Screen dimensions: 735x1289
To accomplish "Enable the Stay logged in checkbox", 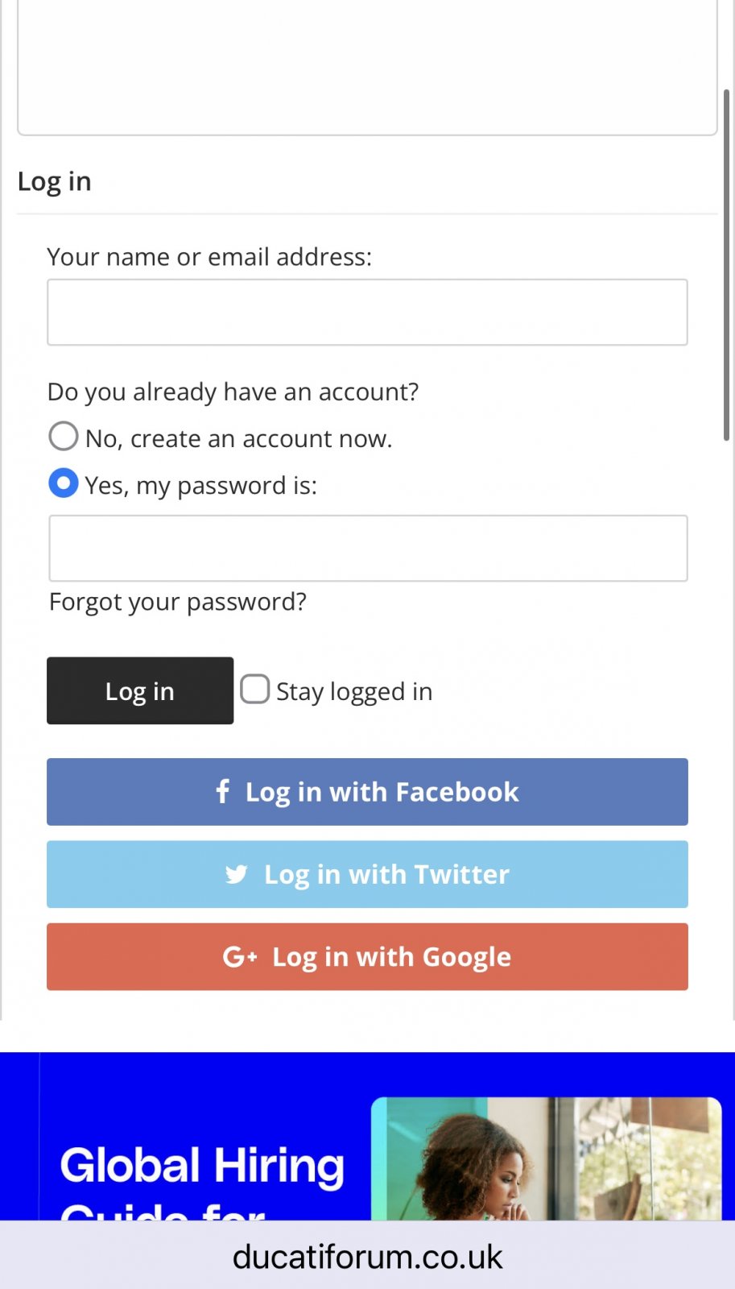I will (255, 690).
